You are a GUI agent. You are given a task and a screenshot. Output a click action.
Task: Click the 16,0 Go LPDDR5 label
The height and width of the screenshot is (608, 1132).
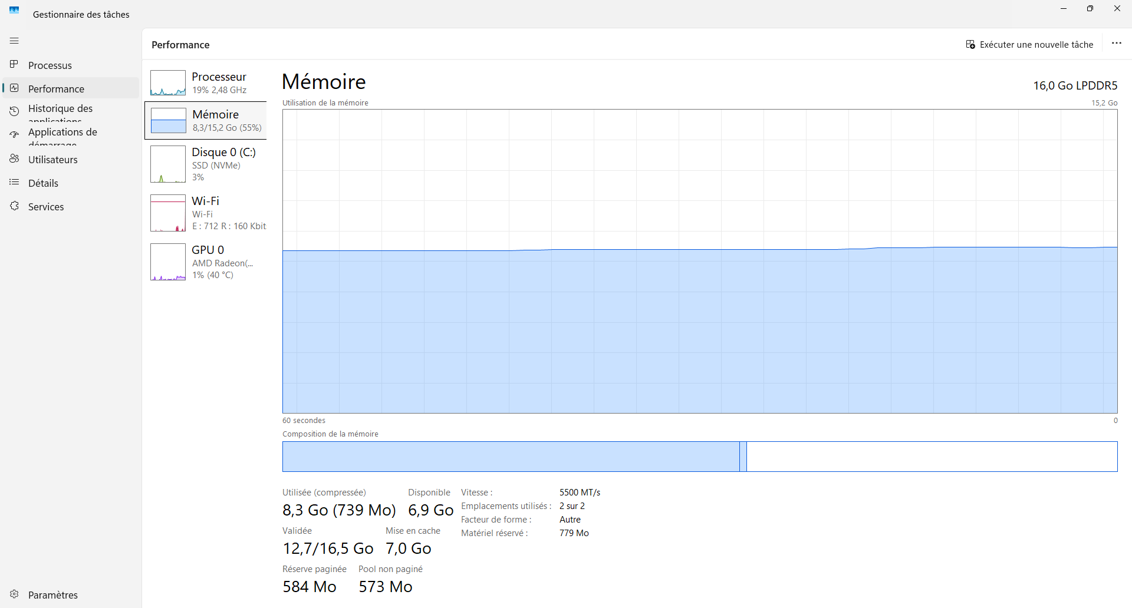[1075, 85]
